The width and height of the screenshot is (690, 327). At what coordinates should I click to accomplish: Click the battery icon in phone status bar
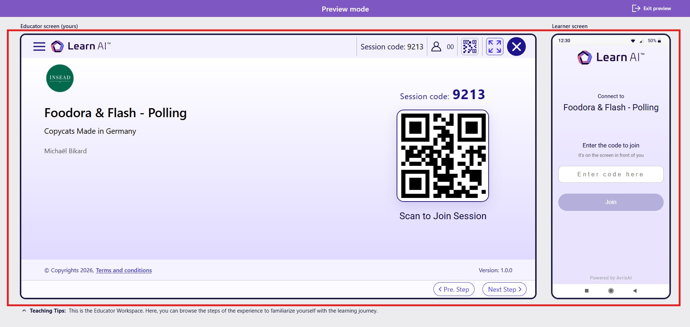pos(659,41)
